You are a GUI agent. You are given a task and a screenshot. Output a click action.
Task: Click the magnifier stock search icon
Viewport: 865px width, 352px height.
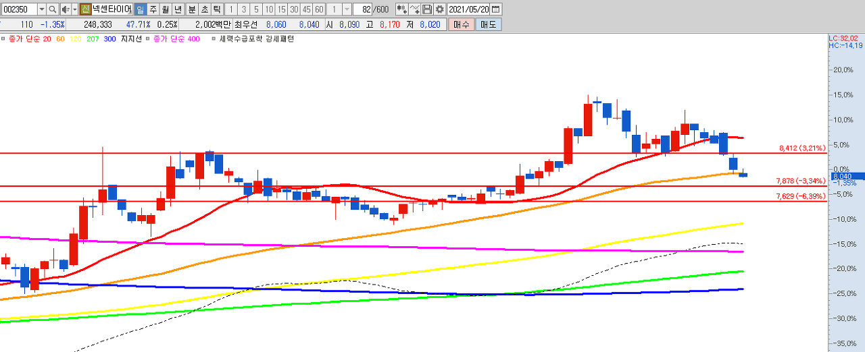(53, 9)
